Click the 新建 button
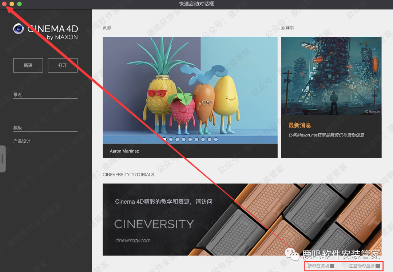This screenshot has height=272, width=393. pyautogui.click(x=28, y=65)
